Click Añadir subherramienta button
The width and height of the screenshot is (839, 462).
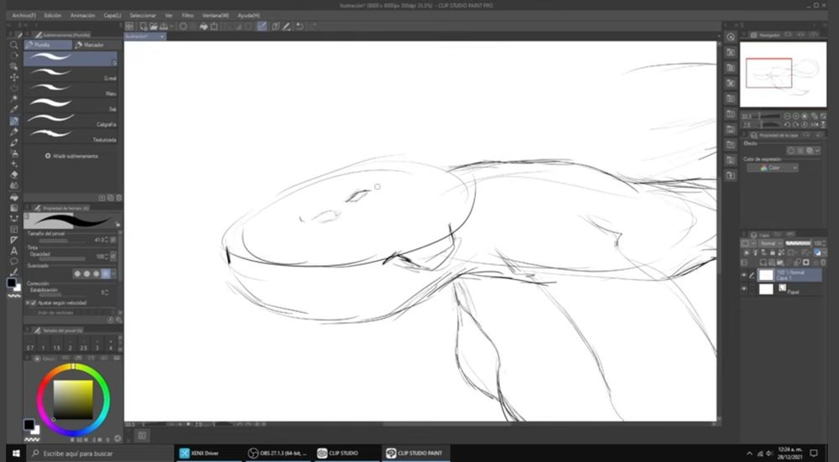[71, 156]
